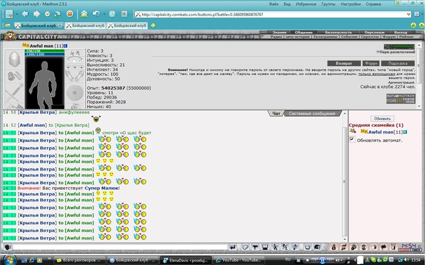Launch Internet Explorer from quick launch
Viewport: 425px width, 265px height.
32,260
